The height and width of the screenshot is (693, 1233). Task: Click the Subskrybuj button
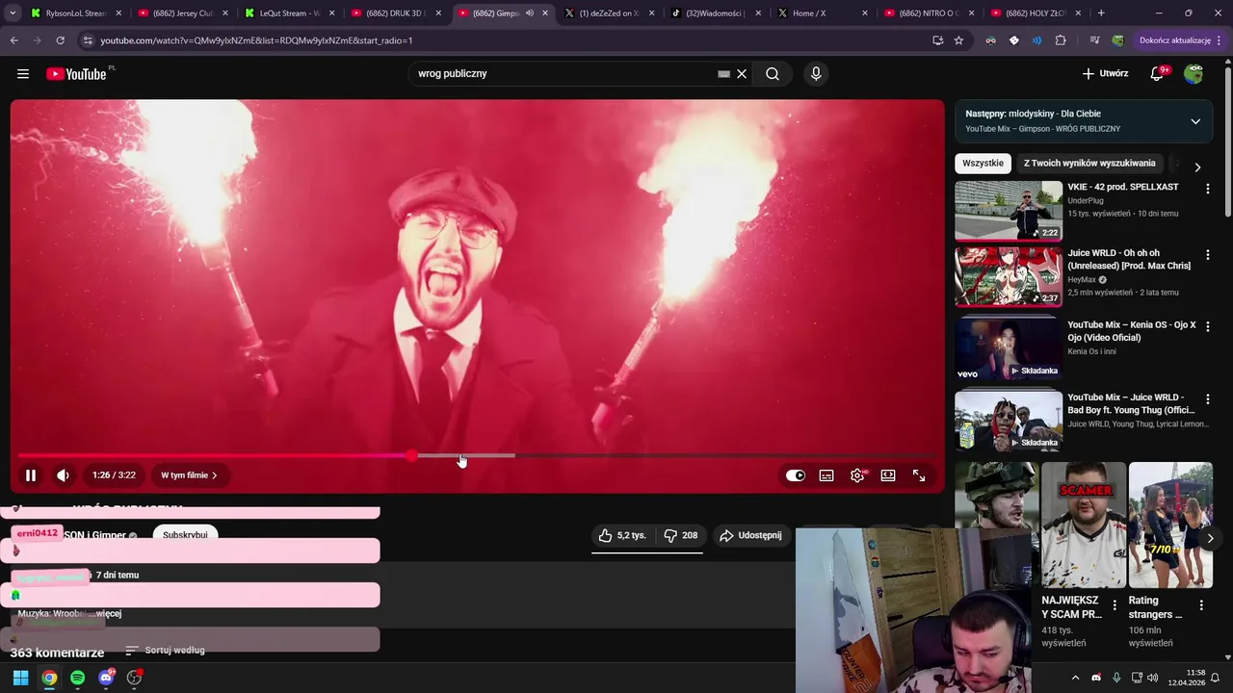[x=185, y=535]
